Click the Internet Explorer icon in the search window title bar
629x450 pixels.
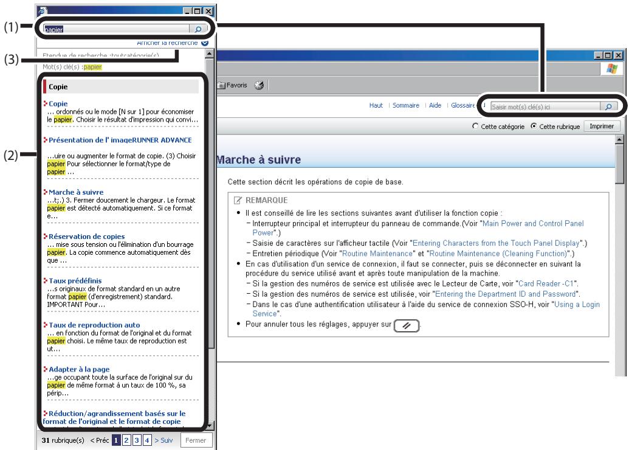42,11
